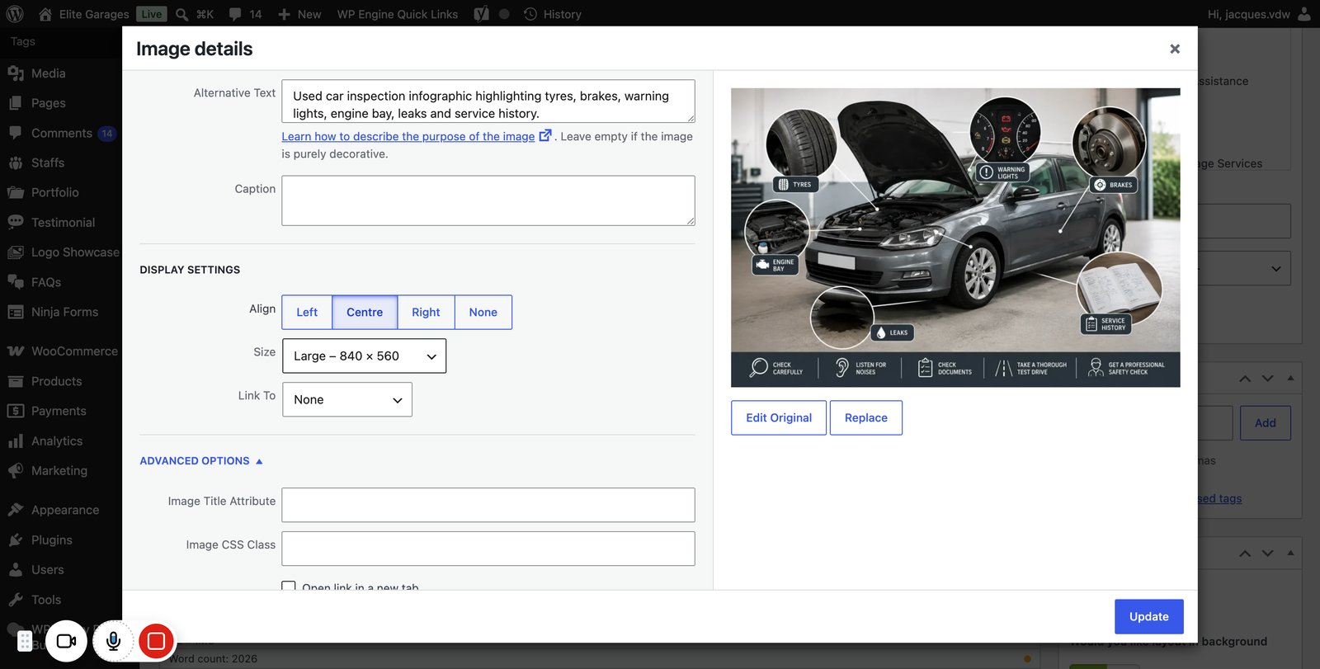Click the car infographic image preview
The width and height of the screenshot is (1320, 669).
pos(955,238)
